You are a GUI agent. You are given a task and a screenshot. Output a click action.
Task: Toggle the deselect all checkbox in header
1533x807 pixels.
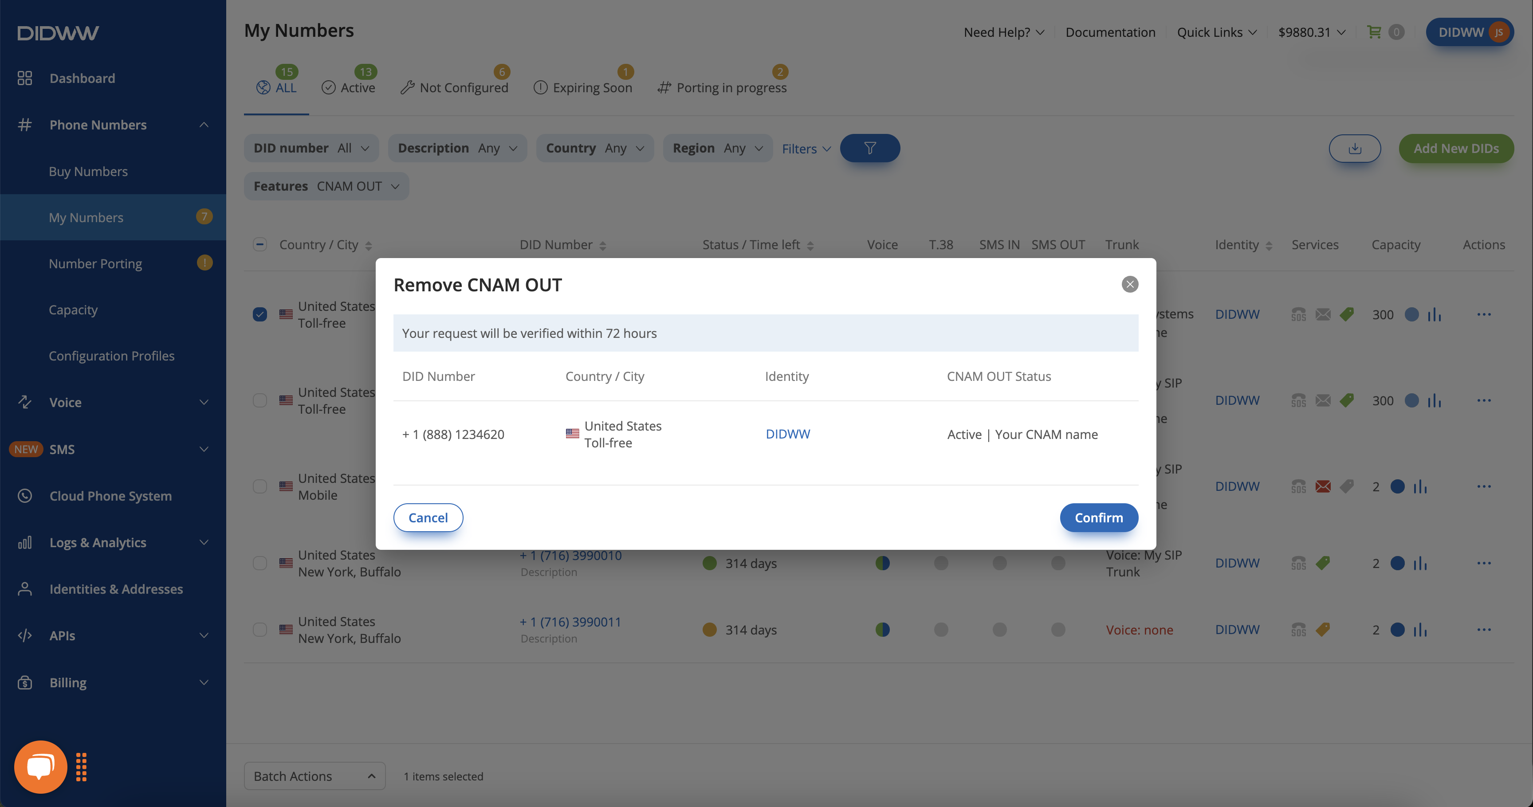coord(259,243)
